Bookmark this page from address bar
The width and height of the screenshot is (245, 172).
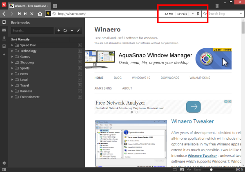coord(198,14)
